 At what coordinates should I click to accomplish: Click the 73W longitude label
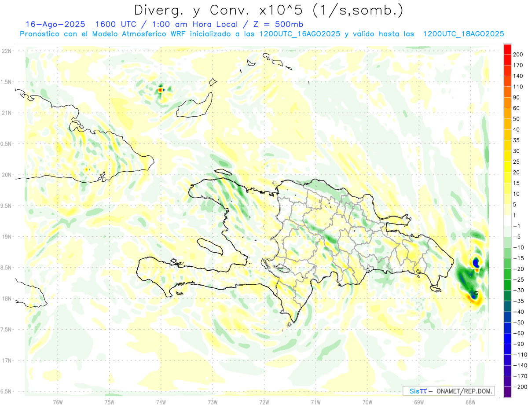pyautogui.click(x=213, y=402)
